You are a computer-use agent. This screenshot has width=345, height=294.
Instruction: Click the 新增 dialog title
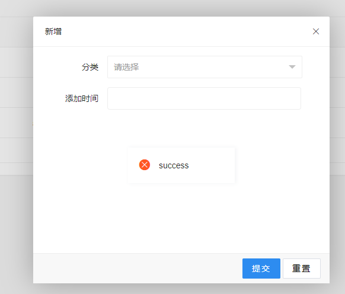point(53,31)
